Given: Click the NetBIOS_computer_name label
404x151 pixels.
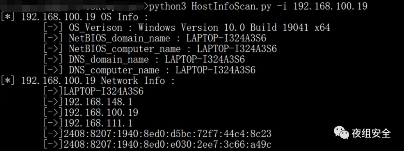Looking at the screenshot, I should pyautogui.click(x=125, y=49).
